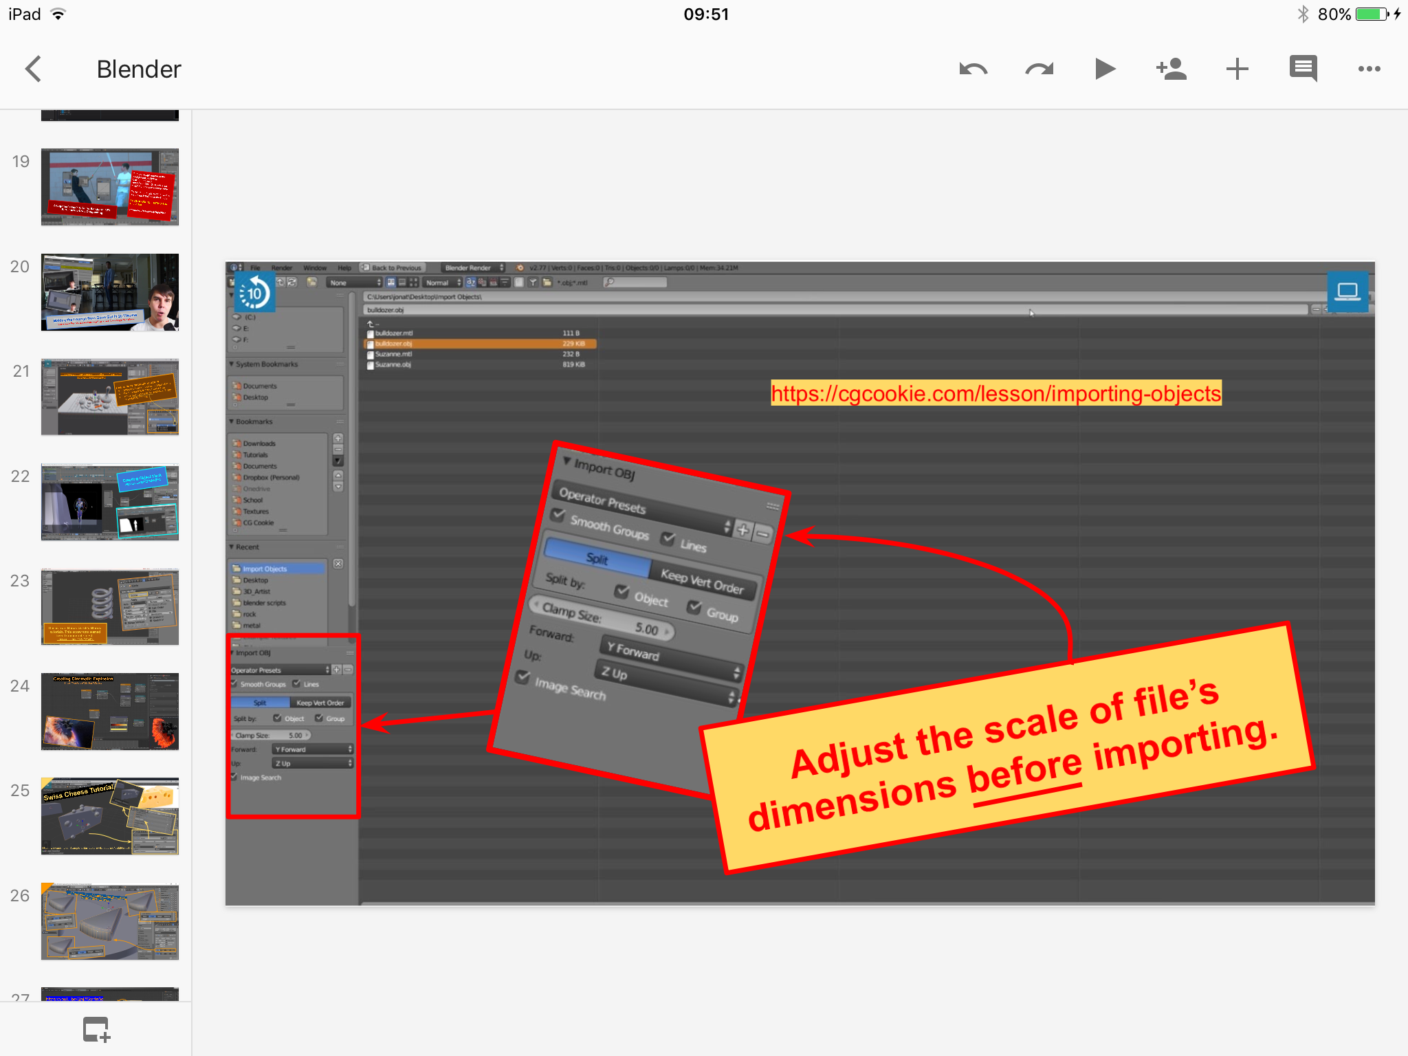
Task: Select the slide 24 explosion thumbnail
Action: tap(110, 712)
